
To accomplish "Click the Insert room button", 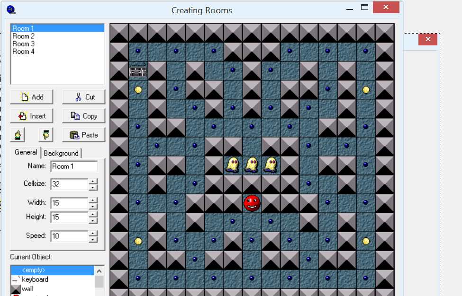I will (x=32, y=116).
